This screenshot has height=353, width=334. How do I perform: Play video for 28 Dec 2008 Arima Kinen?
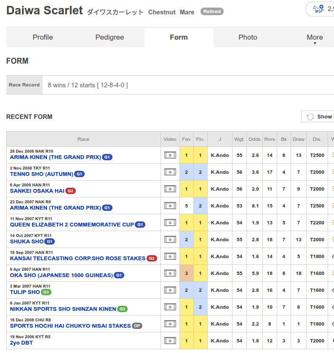(x=170, y=155)
